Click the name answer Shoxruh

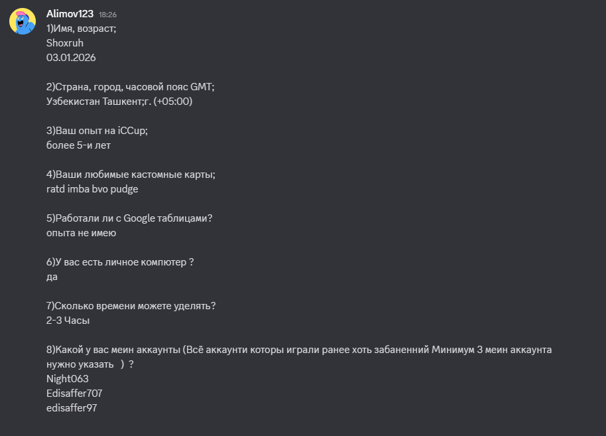tap(65, 43)
